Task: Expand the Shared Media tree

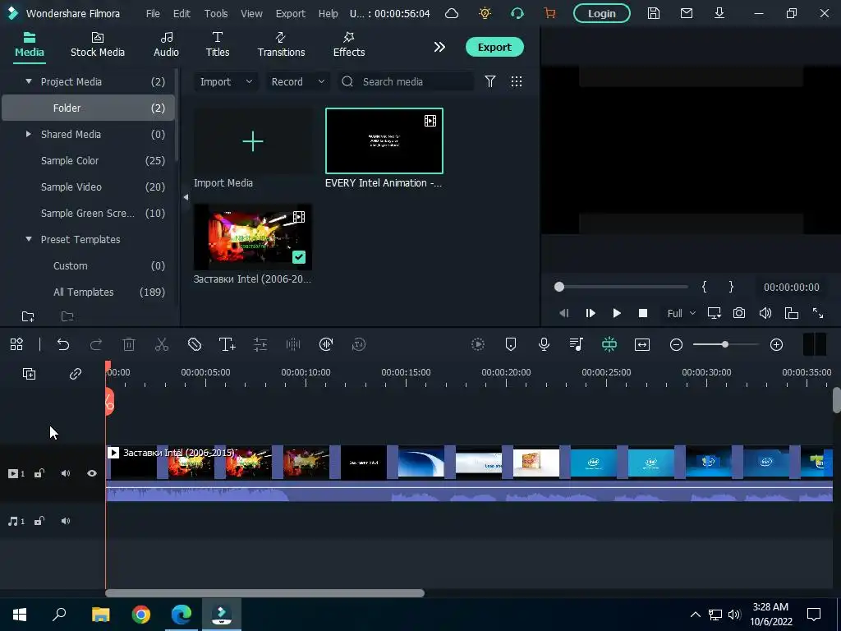Action: point(29,134)
